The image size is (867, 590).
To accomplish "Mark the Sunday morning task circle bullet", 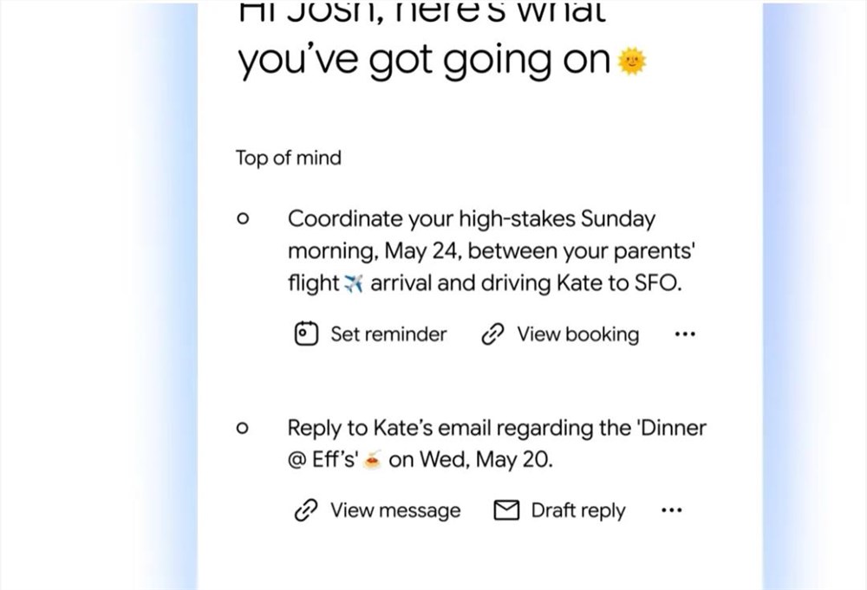I will [242, 218].
